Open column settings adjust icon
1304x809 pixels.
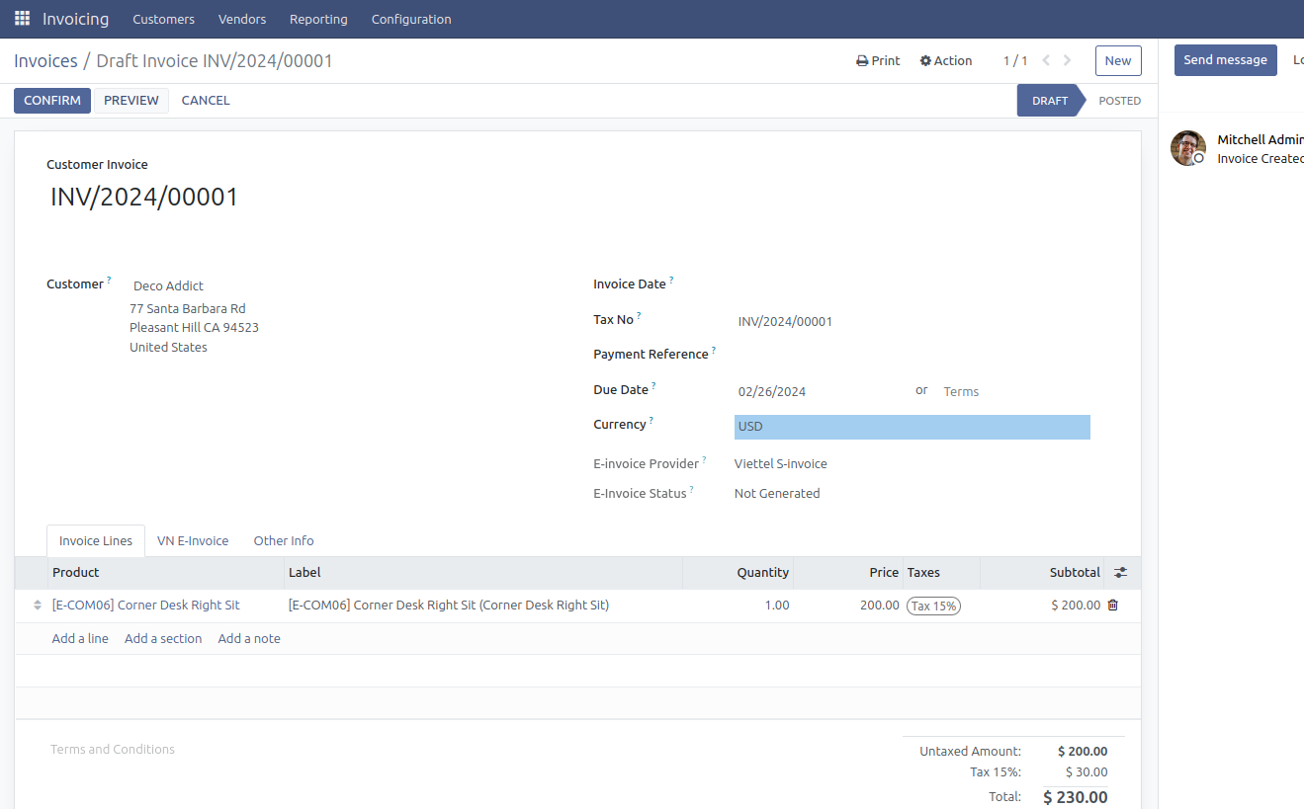(x=1120, y=573)
